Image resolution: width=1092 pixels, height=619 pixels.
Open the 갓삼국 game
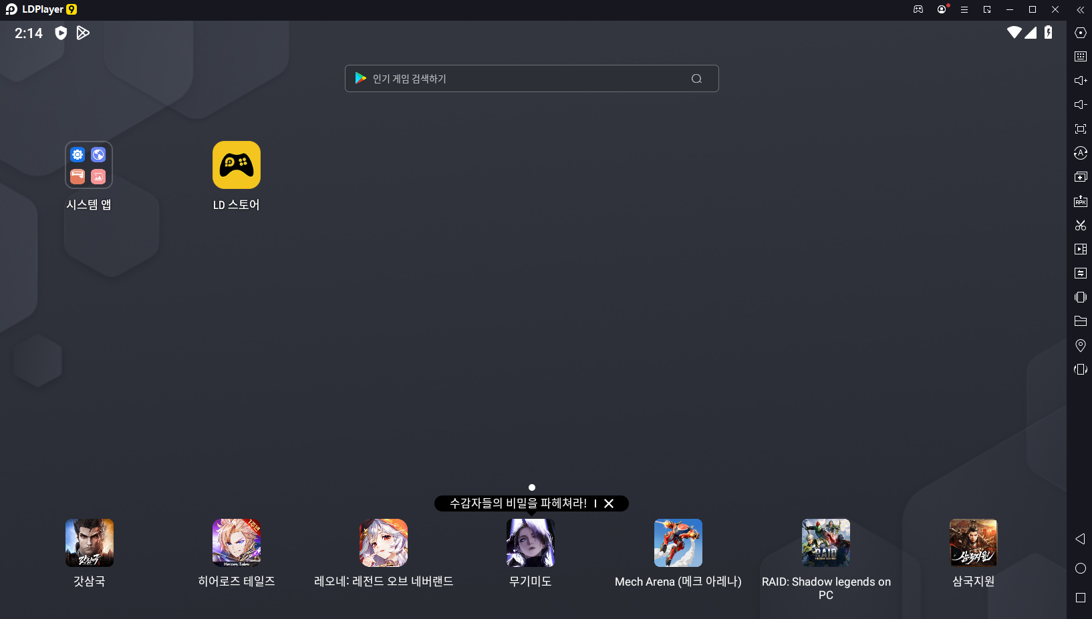click(x=90, y=543)
